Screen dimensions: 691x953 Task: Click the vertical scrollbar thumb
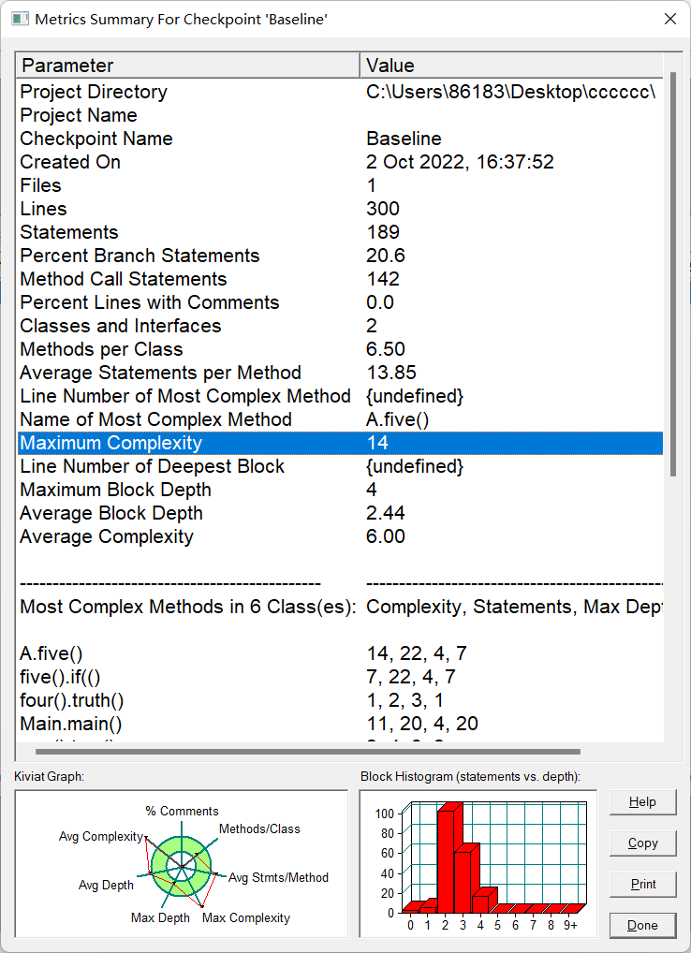pos(673,273)
